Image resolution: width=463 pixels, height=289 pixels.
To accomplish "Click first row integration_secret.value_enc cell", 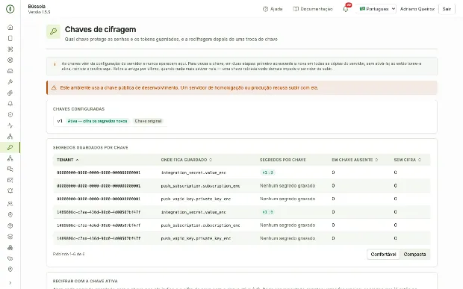I will [193, 173].
